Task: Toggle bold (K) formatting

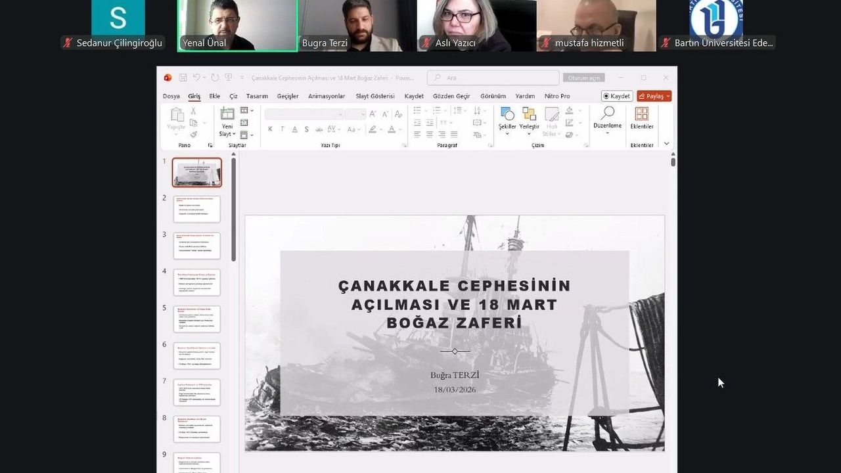Action: click(x=270, y=129)
